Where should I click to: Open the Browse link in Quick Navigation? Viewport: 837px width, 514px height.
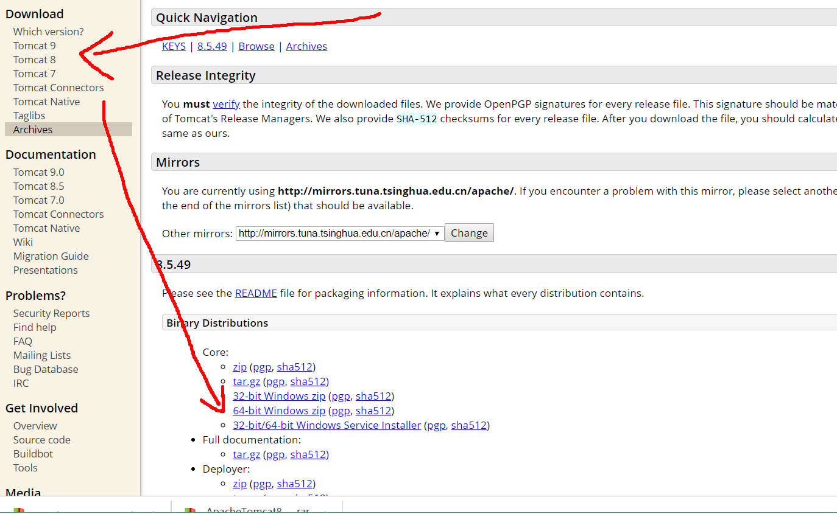[256, 46]
